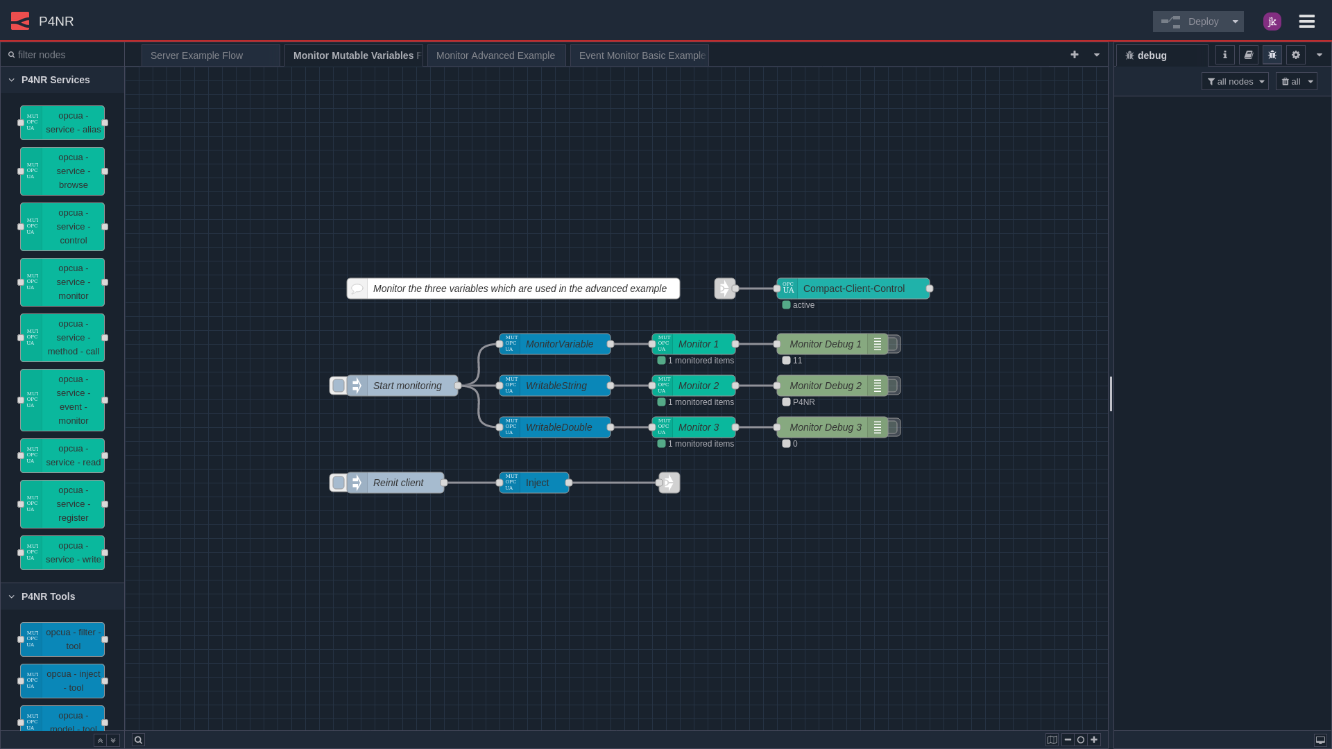Add a new flow with the plus button
Viewport: 1332px width, 749px height.
1074,55
